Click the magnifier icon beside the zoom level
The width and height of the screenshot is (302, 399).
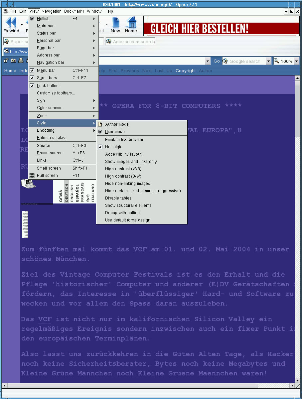click(x=275, y=61)
